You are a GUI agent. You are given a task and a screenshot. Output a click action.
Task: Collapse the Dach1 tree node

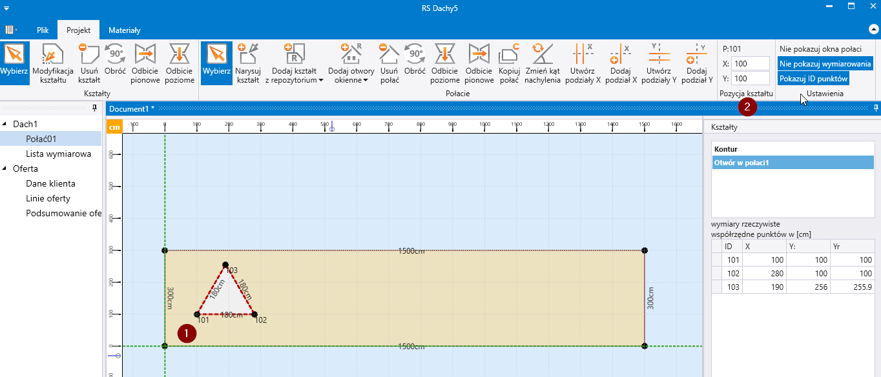coord(6,124)
